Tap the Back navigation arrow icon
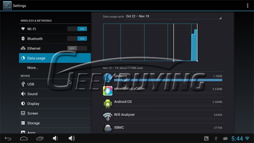 [8, 139]
